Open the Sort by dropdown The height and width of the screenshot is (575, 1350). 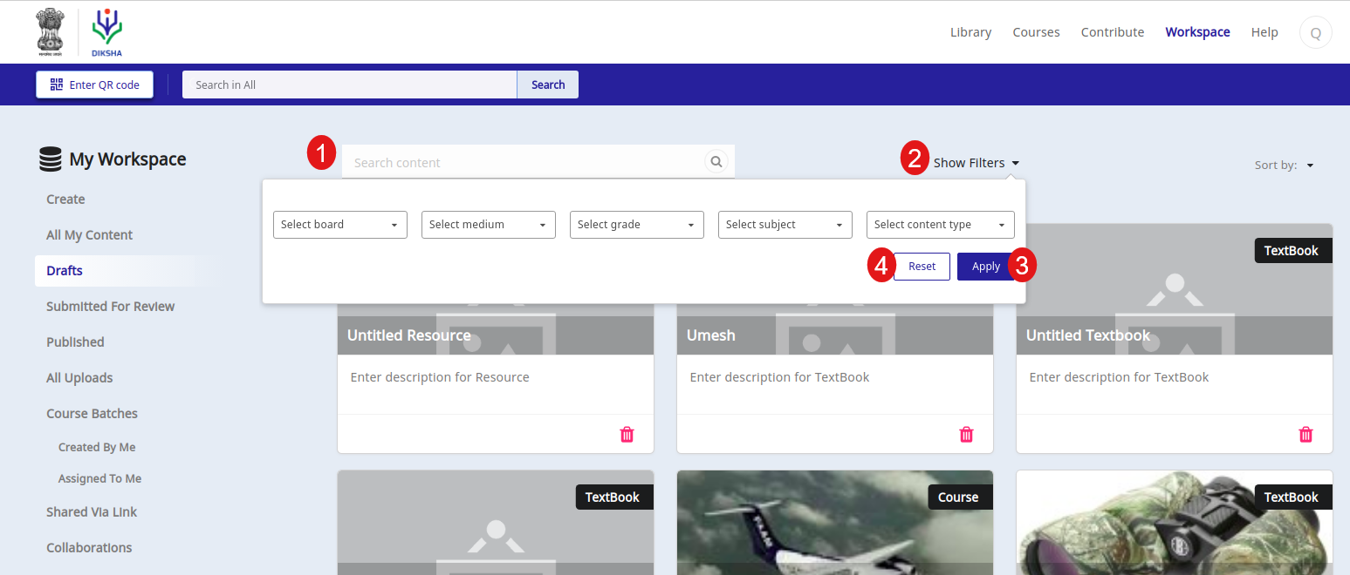(1285, 165)
